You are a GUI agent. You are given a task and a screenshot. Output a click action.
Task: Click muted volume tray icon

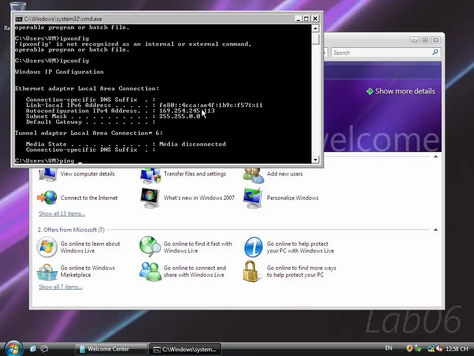[439, 349]
